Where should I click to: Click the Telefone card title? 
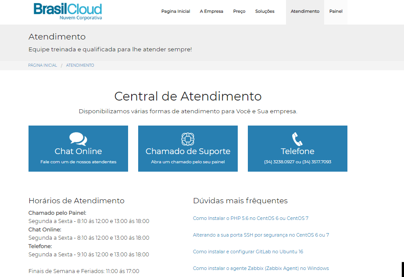[297, 151]
